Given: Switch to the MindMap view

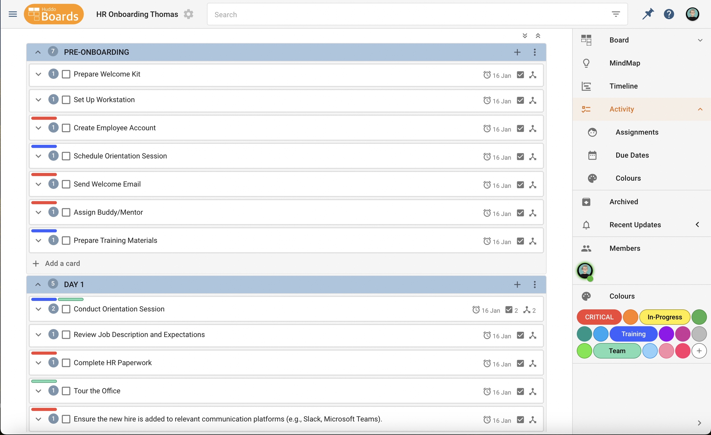Looking at the screenshot, I should click(625, 63).
